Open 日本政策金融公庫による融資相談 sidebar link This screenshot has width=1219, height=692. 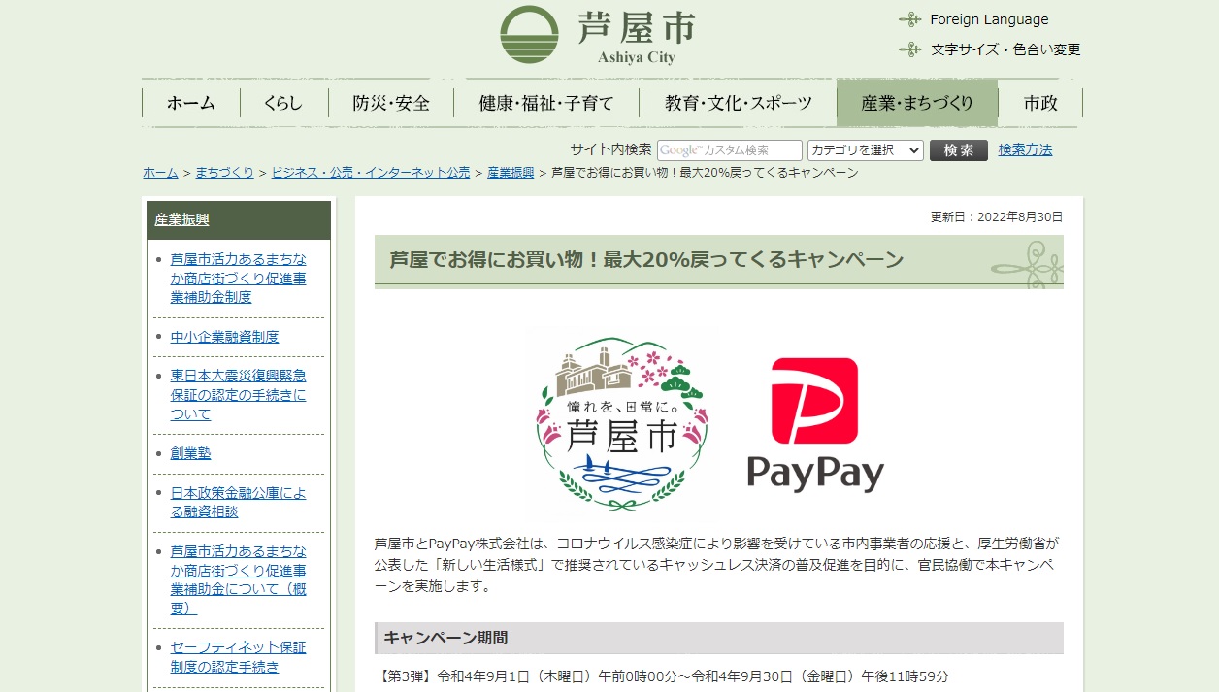click(239, 502)
